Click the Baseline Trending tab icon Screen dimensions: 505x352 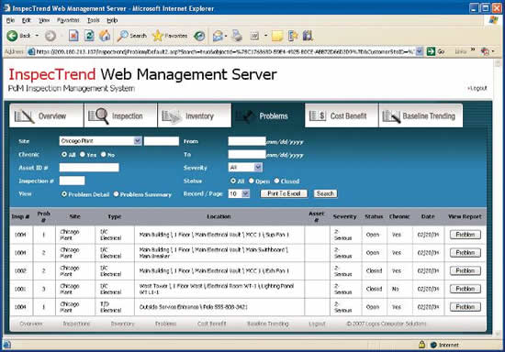(391, 116)
